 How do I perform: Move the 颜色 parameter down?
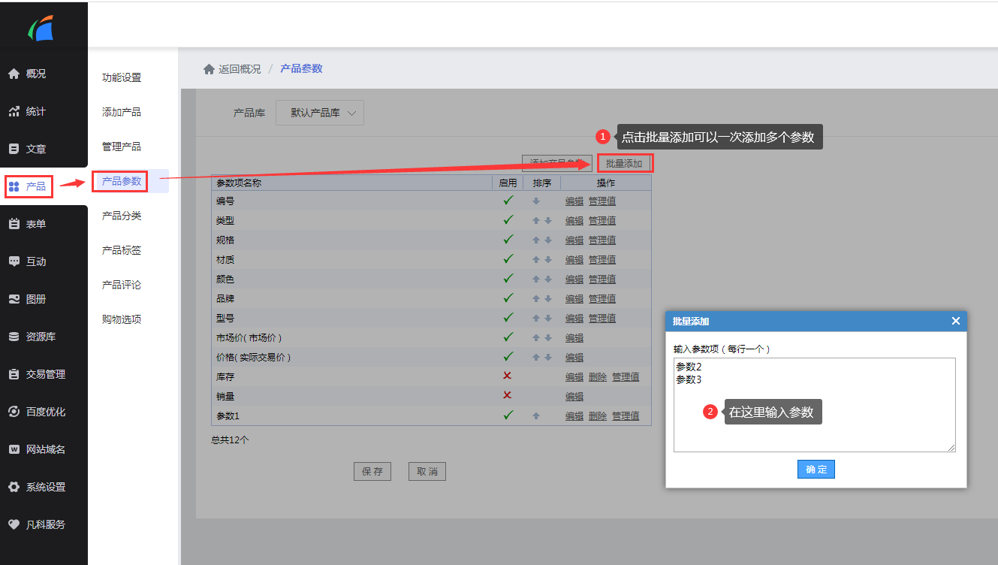548,279
